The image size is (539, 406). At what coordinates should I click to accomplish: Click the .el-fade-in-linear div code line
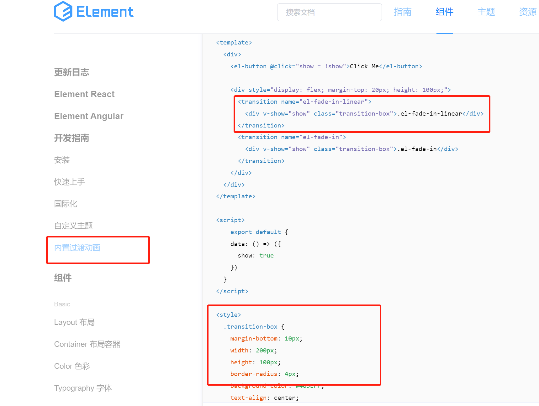click(x=364, y=114)
